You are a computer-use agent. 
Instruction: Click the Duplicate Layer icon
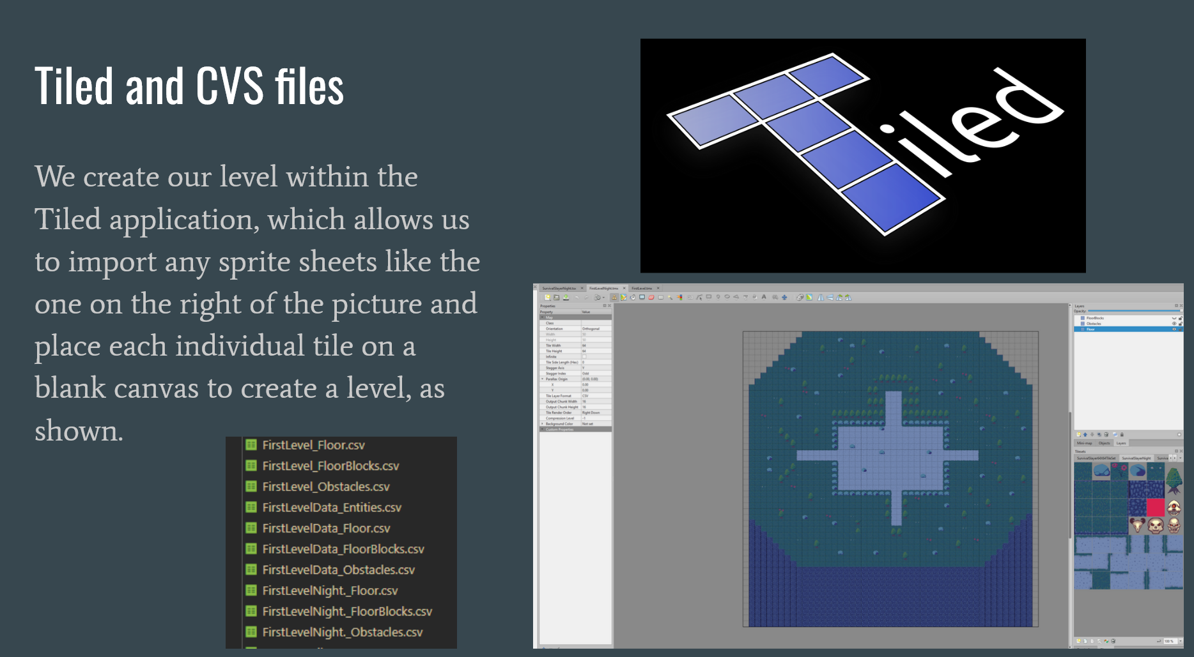1099,434
